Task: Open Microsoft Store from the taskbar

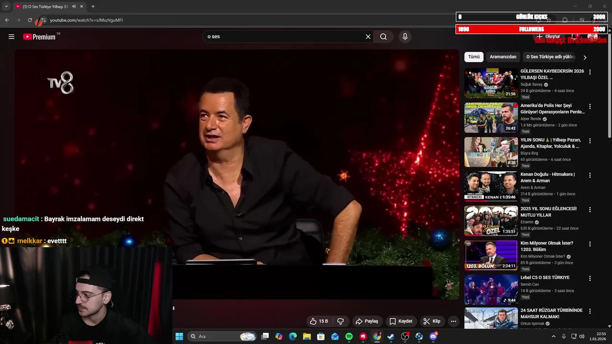Action: point(321,336)
